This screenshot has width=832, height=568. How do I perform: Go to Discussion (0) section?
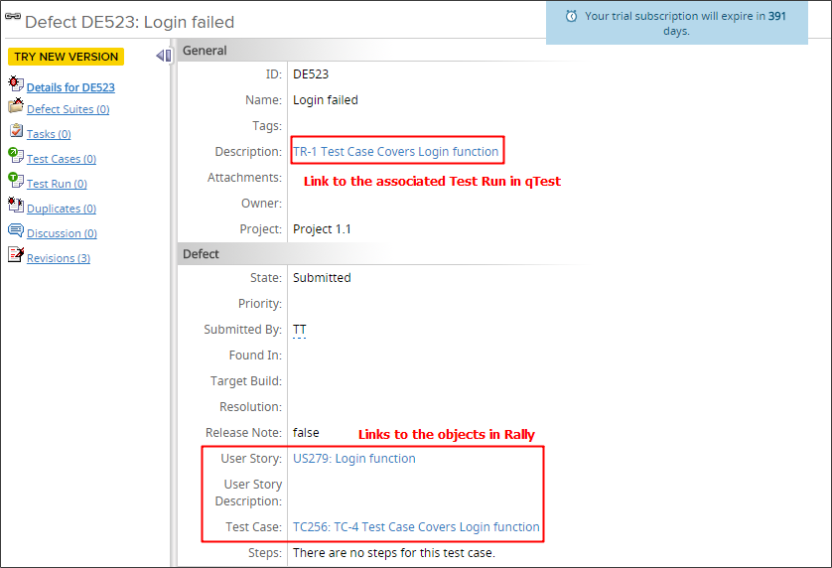[x=62, y=233]
